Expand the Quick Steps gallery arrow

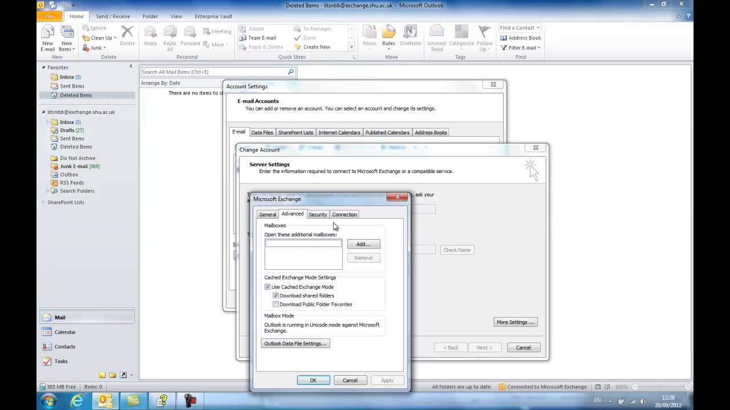[x=351, y=47]
